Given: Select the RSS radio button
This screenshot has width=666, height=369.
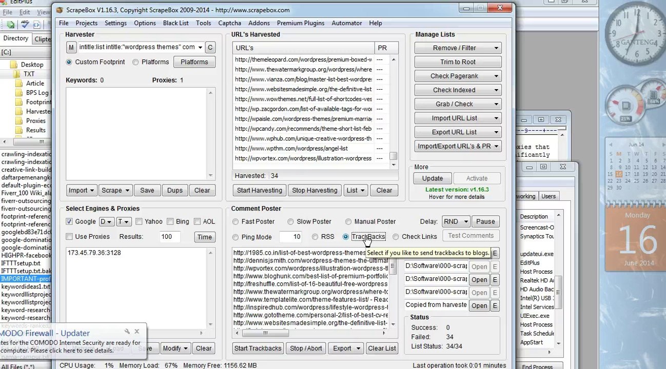Looking at the screenshot, I should [x=315, y=236].
